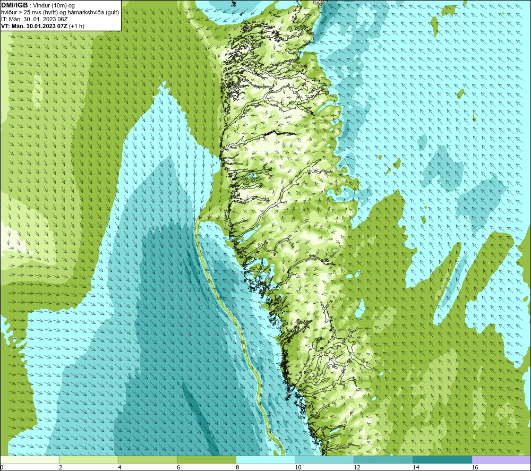The height and width of the screenshot is (471, 531).
Task: Click the 10-12 m/s legend color swatch
Action: pyautogui.click(x=324, y=459)
